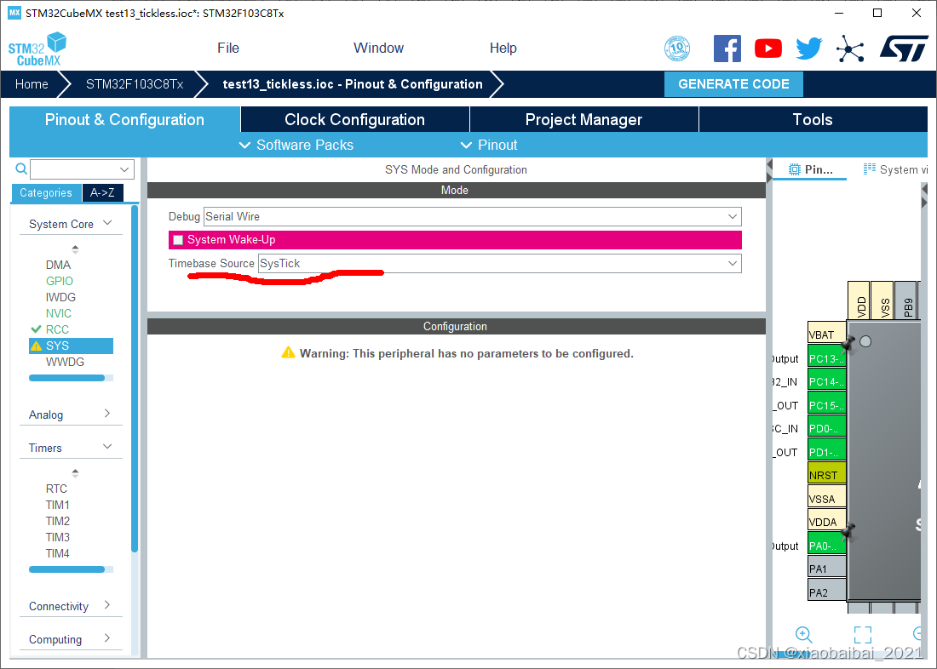Go to Home breadcrumb
Viewport: 937px width, 669px height.
pos(32,84)
